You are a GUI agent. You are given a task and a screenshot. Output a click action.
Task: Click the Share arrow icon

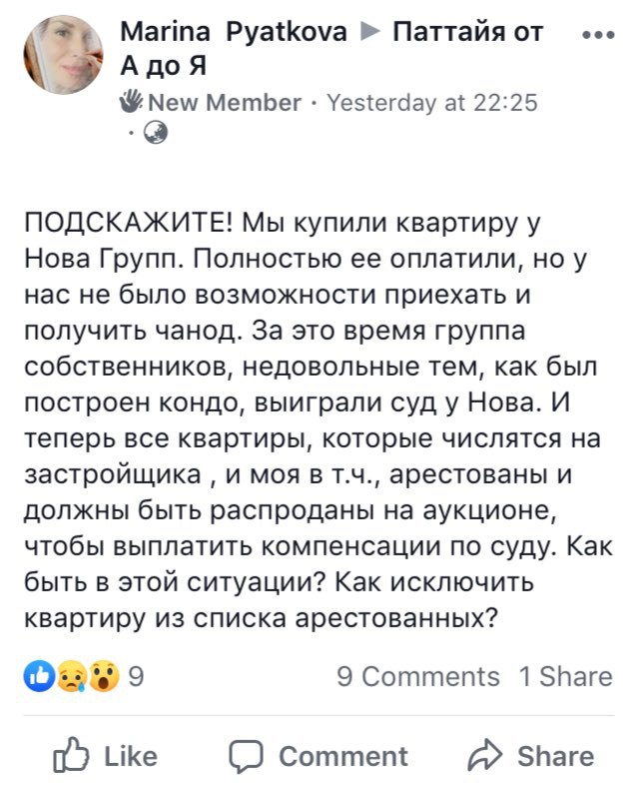[484, 755]
